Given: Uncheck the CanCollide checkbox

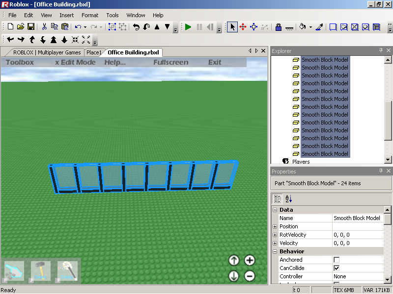Looking at the screenshot, I should click(337, 268).
